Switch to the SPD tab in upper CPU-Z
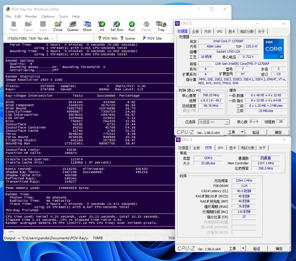This screenshot has height=261, width=296. pos(220,32)
